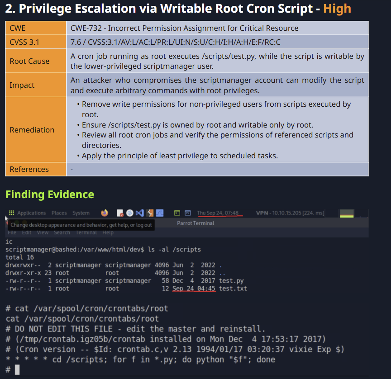Click the 'Apply the principle of least privilege' bullet
391x379 pixels.
click(180, 156)
